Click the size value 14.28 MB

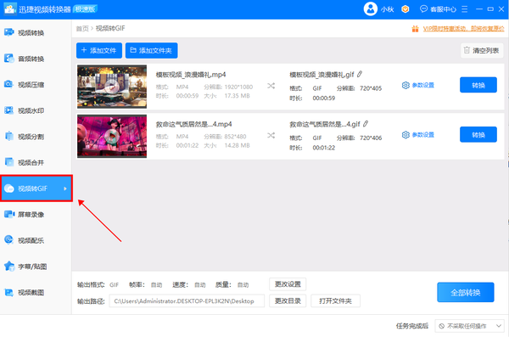[x=237, y=145]
